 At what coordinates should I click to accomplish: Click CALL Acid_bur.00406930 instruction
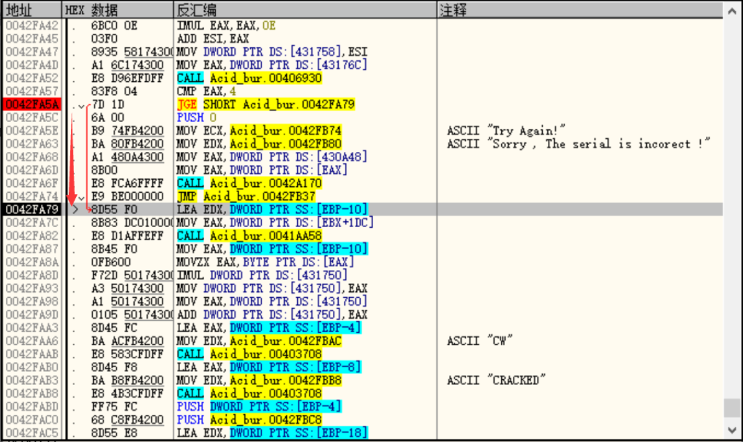[249, 78]
